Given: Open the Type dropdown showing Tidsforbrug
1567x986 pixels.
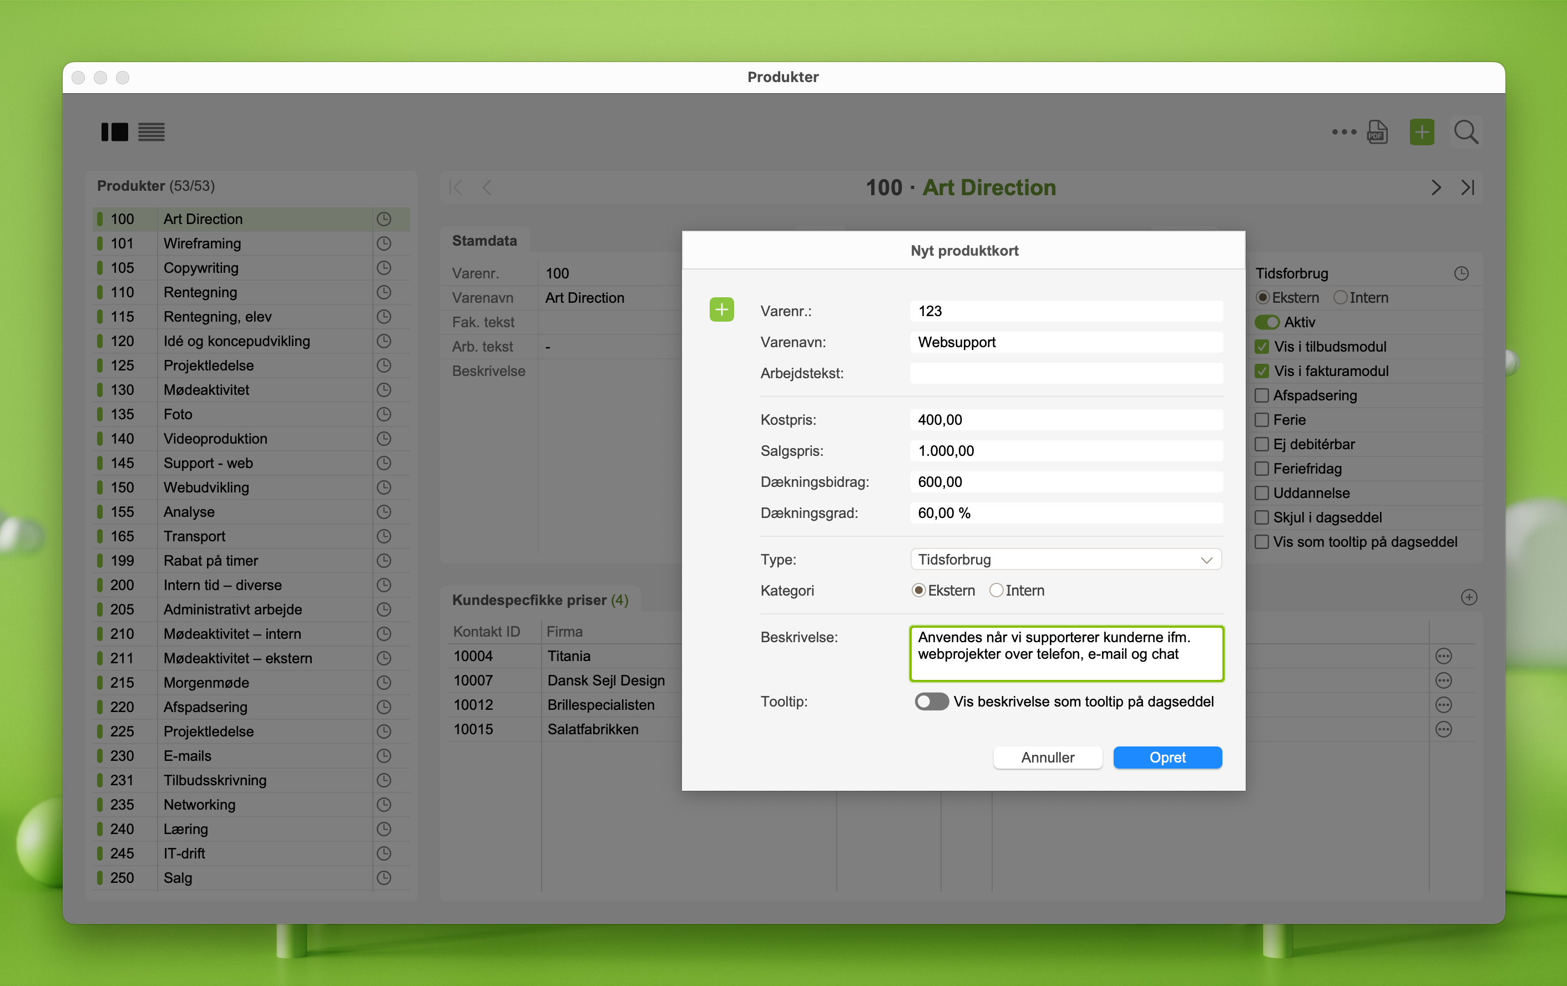Looking at the screenshot, I should click(x=1065, y=560).
